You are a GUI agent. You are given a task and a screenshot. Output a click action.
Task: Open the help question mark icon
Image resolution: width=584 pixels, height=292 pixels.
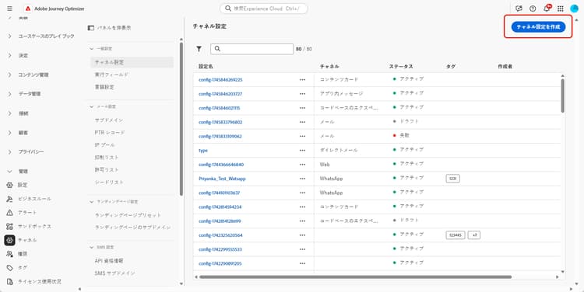(x=533, y=9)
